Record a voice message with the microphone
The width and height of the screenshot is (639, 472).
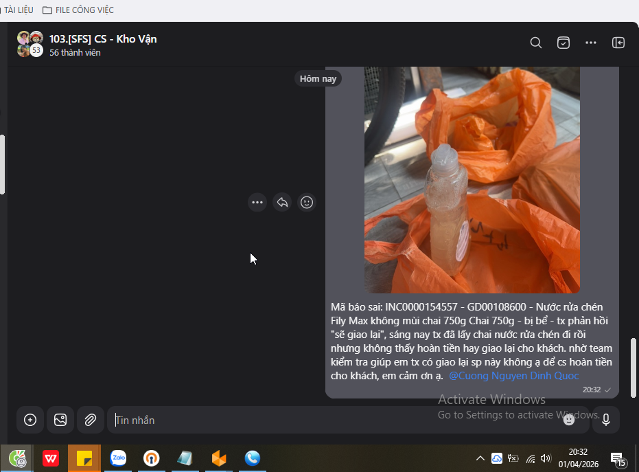pyautogui.click(x=606, y=420)
